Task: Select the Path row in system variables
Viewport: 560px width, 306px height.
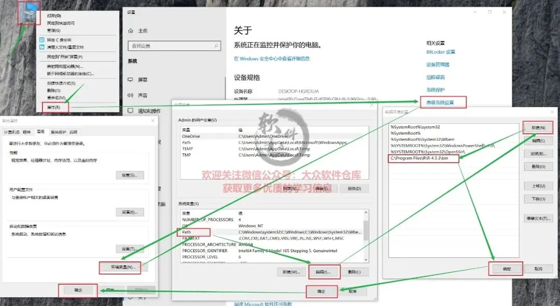Action: 272,232
